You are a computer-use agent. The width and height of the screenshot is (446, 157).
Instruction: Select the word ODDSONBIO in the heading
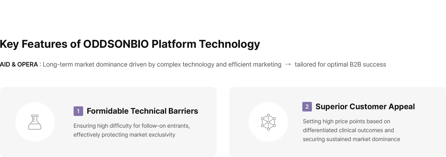116,44
